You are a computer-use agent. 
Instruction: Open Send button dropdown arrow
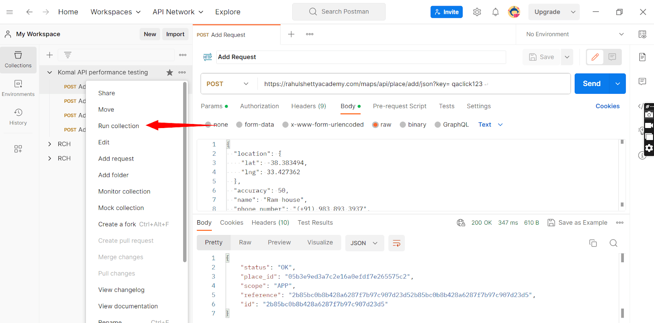click(618, 84)
